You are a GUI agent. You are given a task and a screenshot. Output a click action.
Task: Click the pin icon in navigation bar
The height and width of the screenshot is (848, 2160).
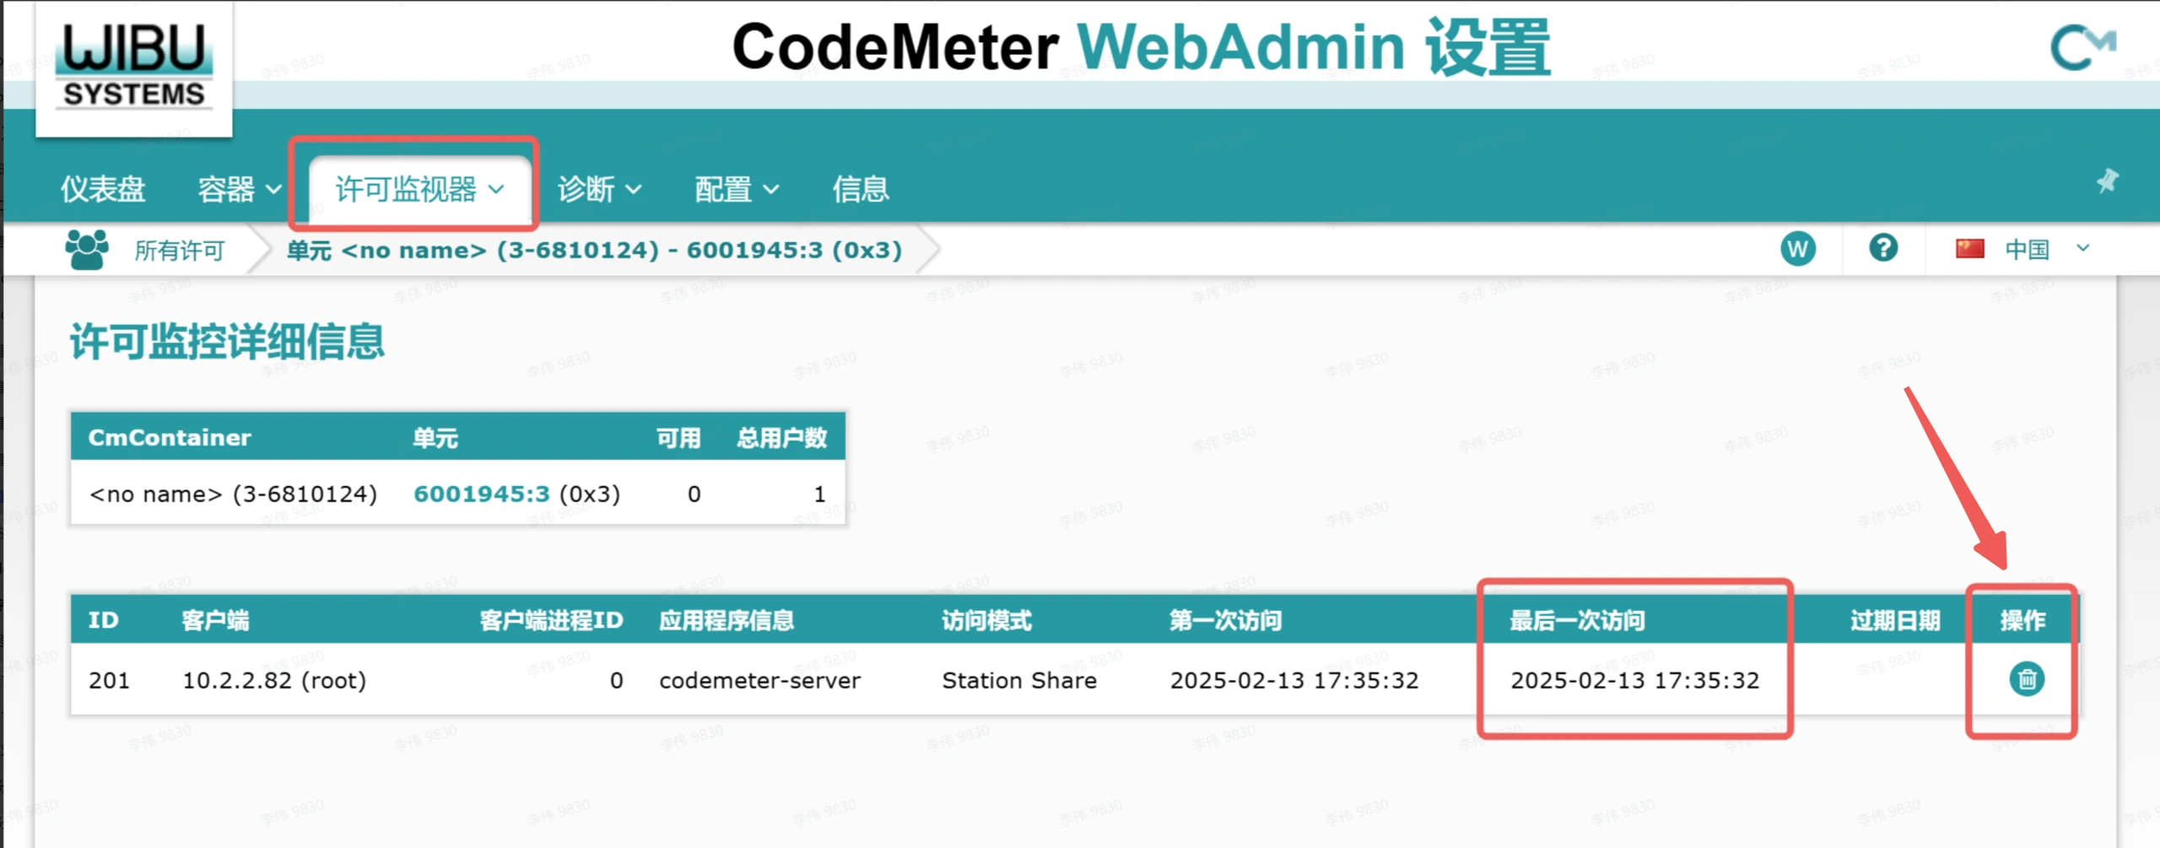[x=2107, y=181]
